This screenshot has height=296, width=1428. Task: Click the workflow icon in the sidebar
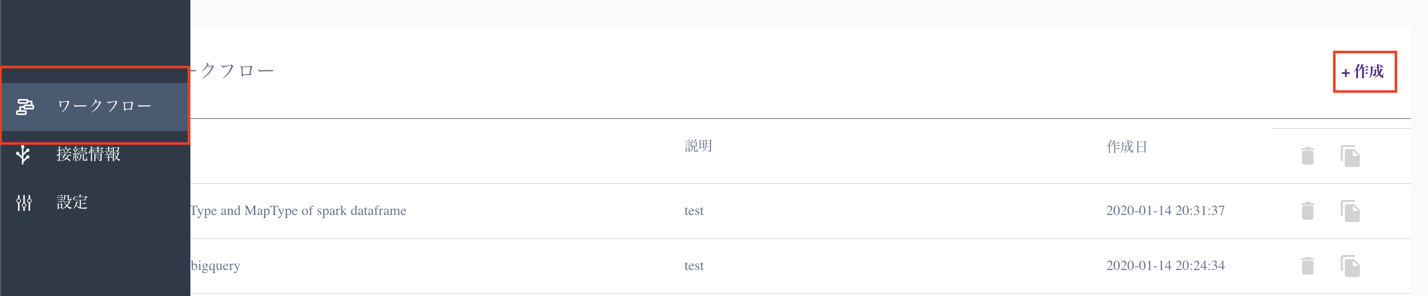[25, 107]
